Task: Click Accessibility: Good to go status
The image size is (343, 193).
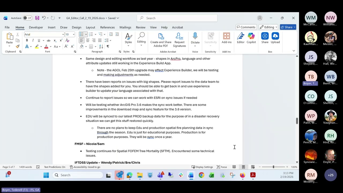Action: tap(85, 167)
